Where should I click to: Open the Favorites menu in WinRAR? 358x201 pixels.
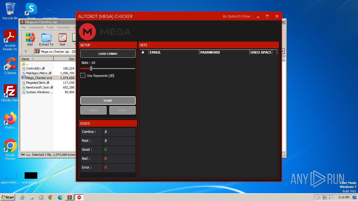click(63, 27)
